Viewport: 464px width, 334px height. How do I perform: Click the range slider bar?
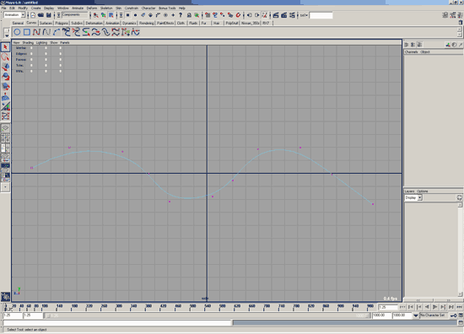tap(208, 315)
